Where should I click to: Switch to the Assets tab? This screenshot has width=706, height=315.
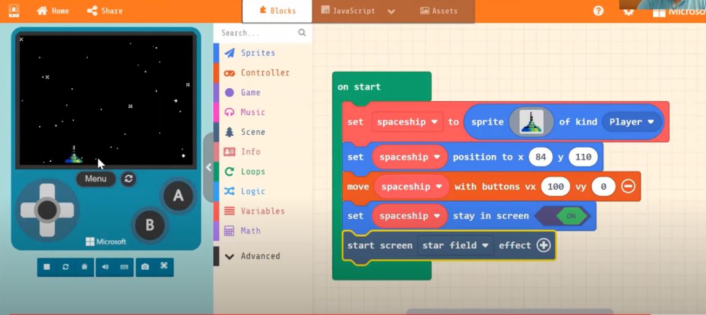(439, 11)
